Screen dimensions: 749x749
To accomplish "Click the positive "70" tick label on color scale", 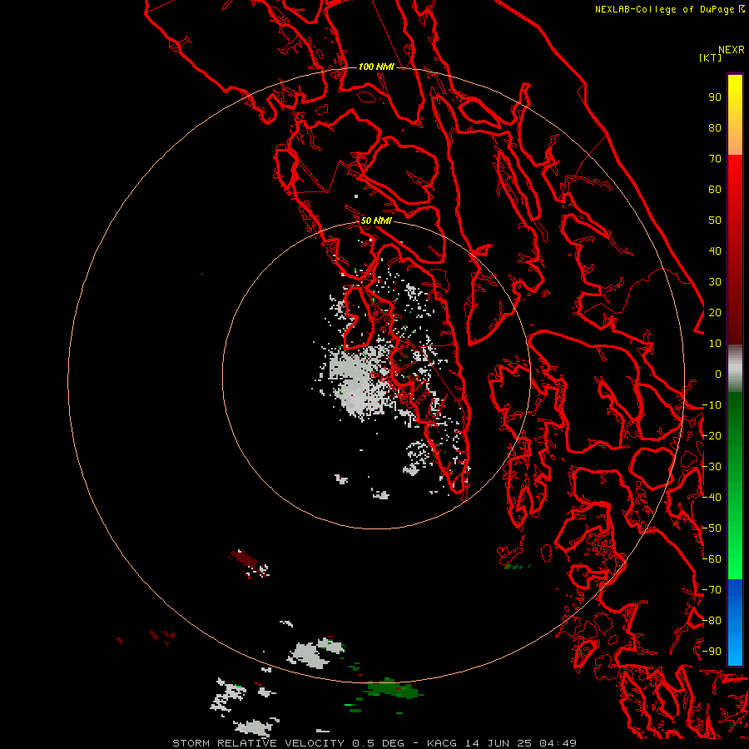I will [715, 159].
